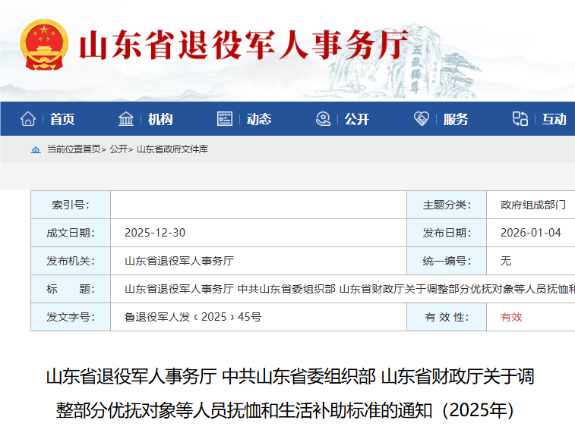The width and height of the screenshot is (575, 439).
Task: Open the 服务 navigation section
Action: [x=456, y=119]
